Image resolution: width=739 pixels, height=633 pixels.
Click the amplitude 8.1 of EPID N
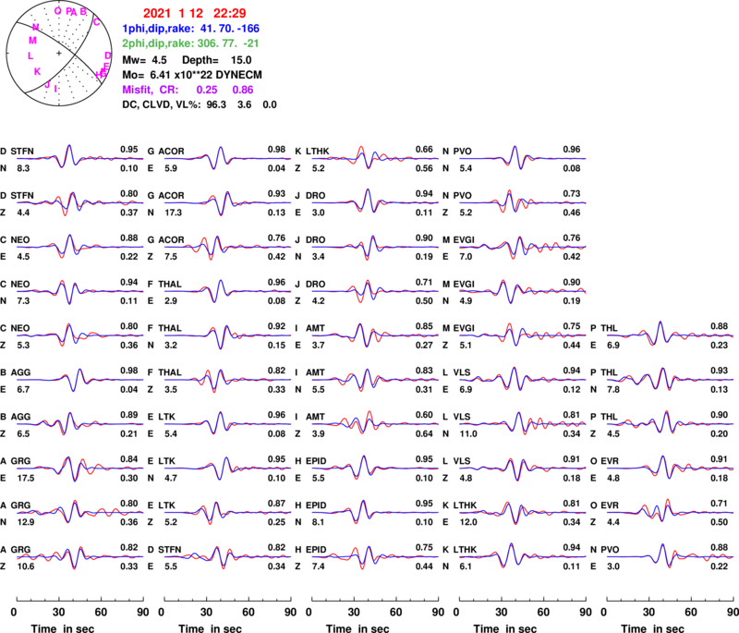[318, 522]
